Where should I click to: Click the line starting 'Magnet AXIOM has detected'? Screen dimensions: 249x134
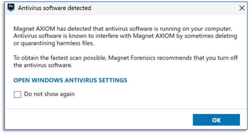(123, 29)
